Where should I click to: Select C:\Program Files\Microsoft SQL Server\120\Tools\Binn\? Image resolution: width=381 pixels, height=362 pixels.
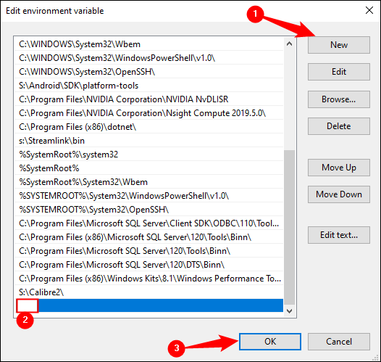[148, 251]
